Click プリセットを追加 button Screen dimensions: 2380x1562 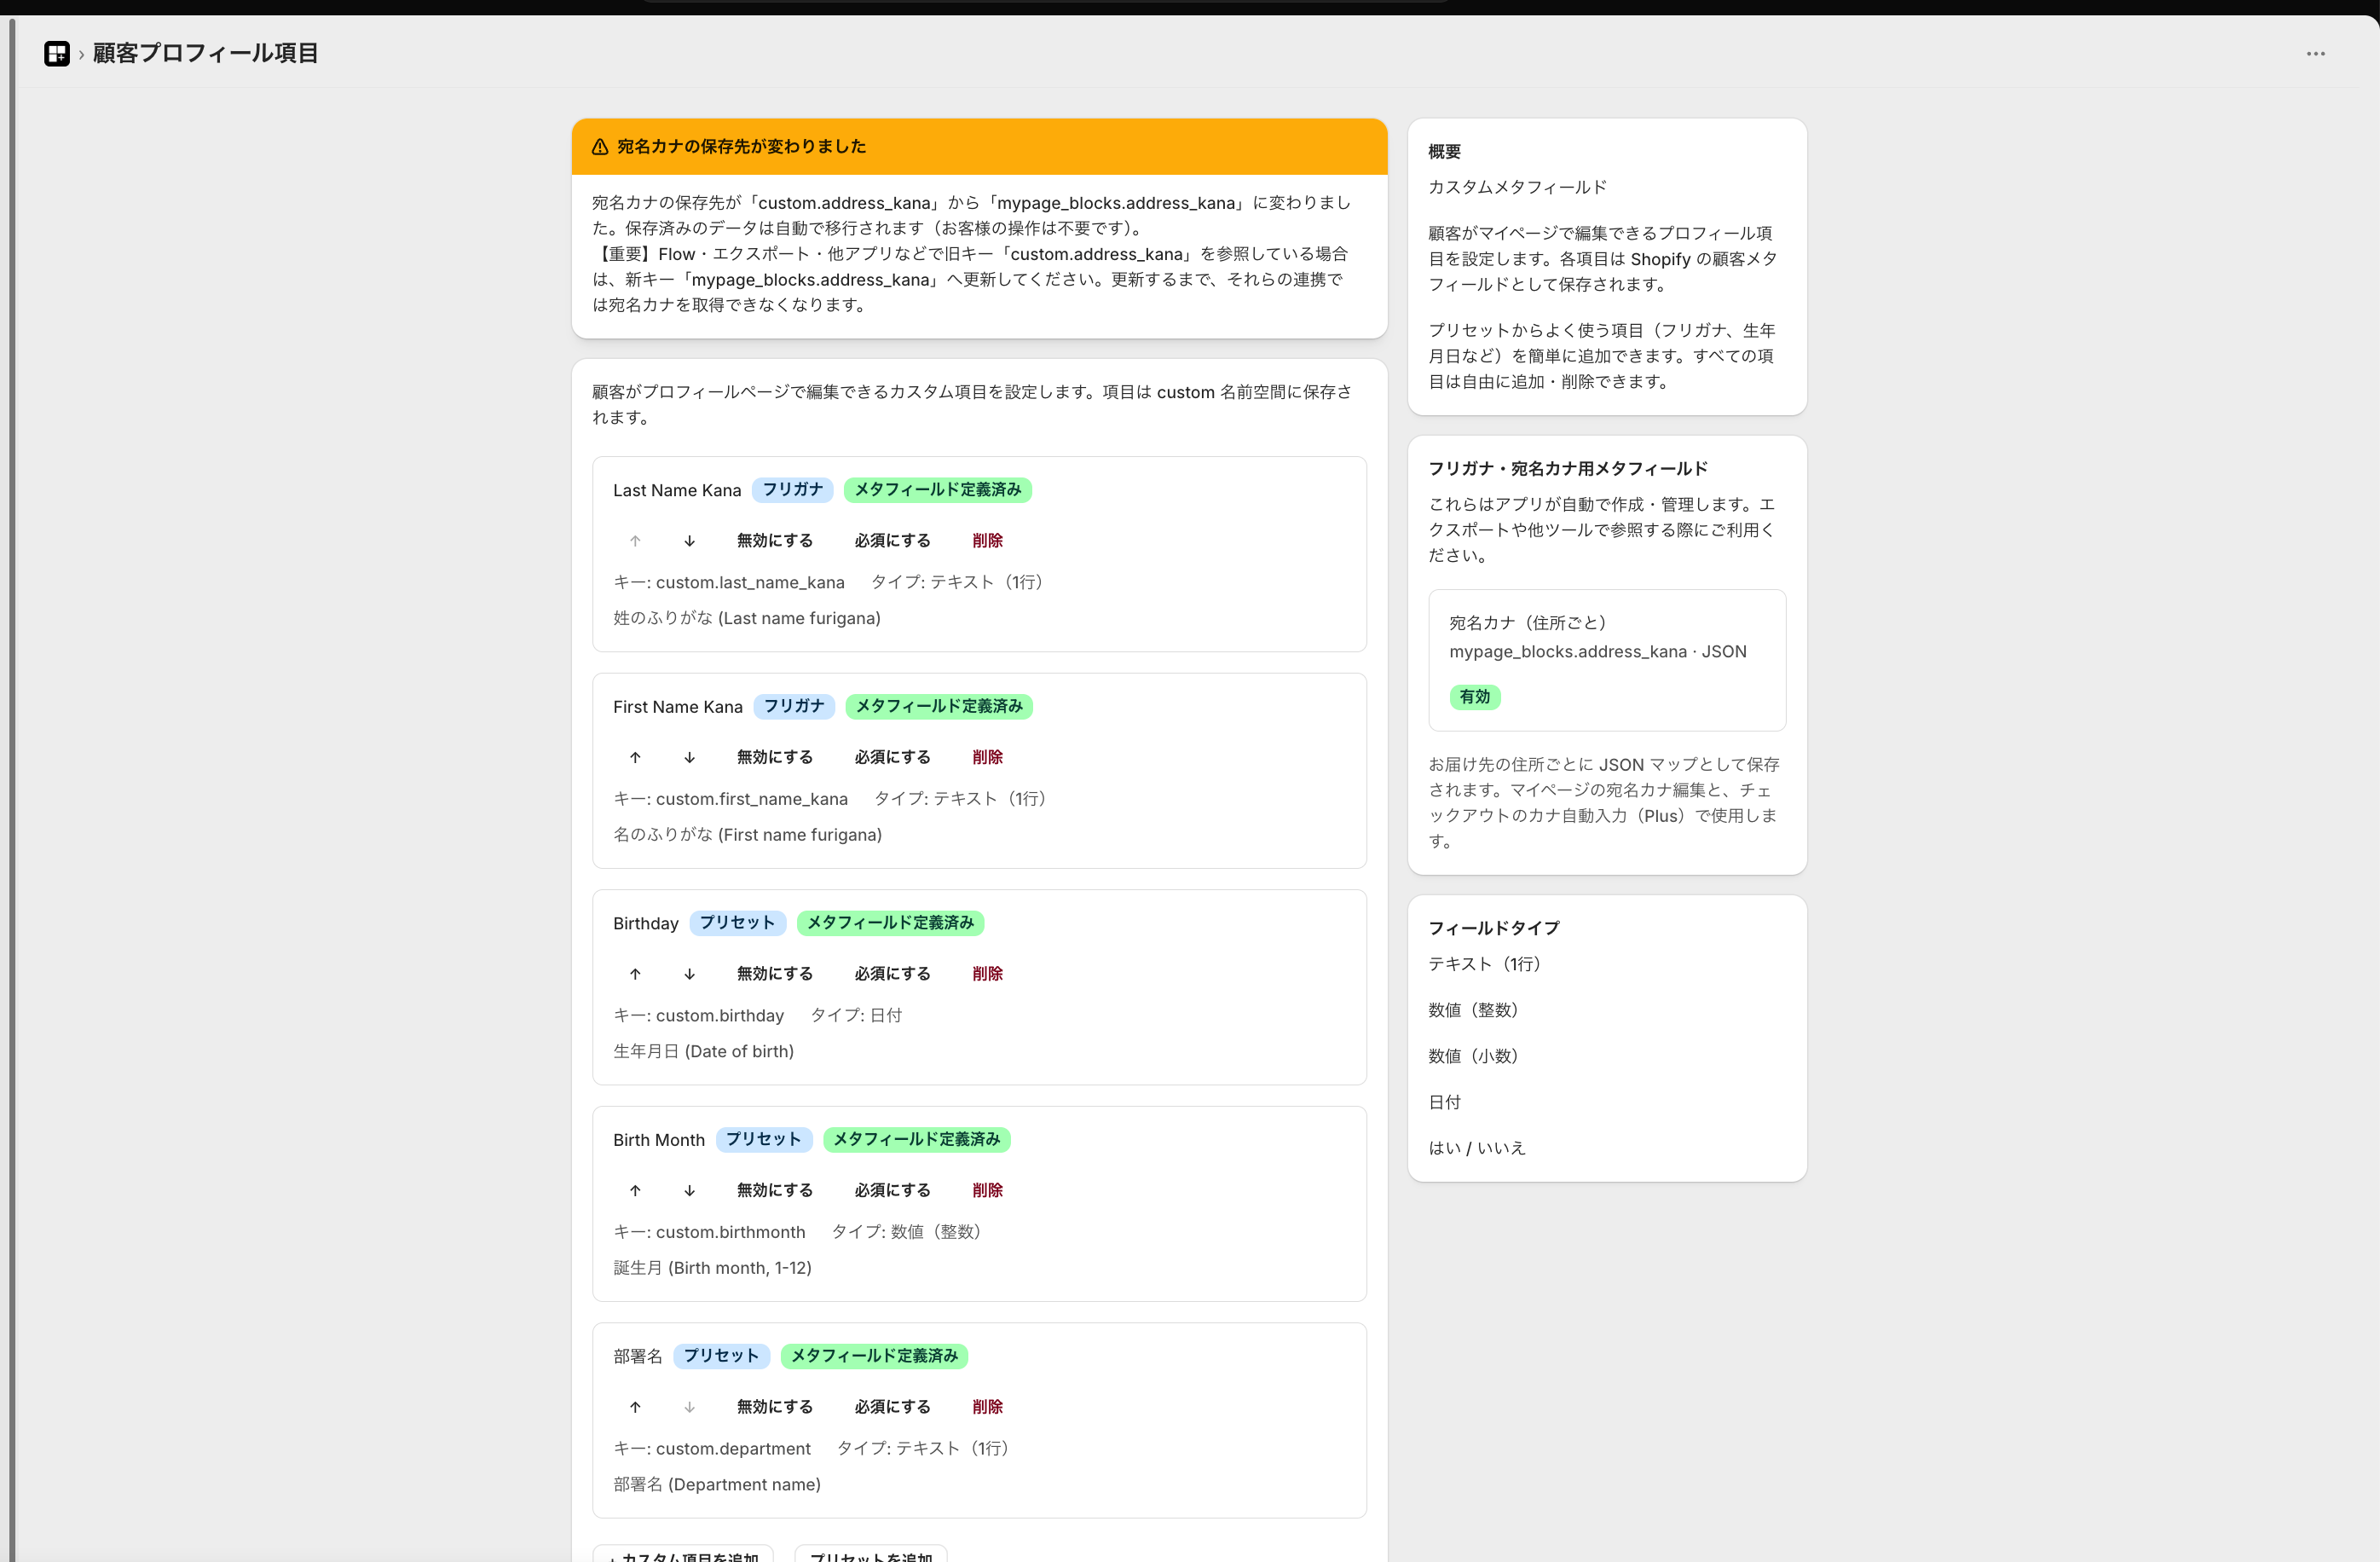point(871,1554)
